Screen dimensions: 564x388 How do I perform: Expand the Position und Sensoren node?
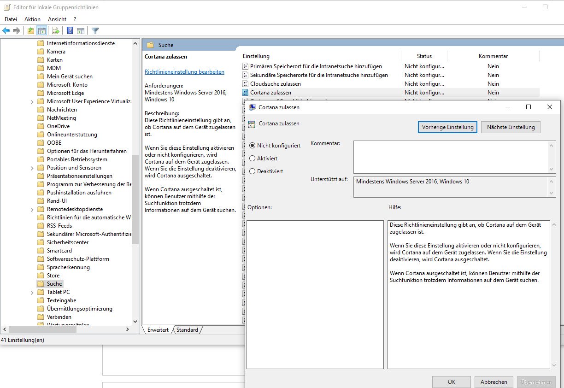tap(32, 168)
